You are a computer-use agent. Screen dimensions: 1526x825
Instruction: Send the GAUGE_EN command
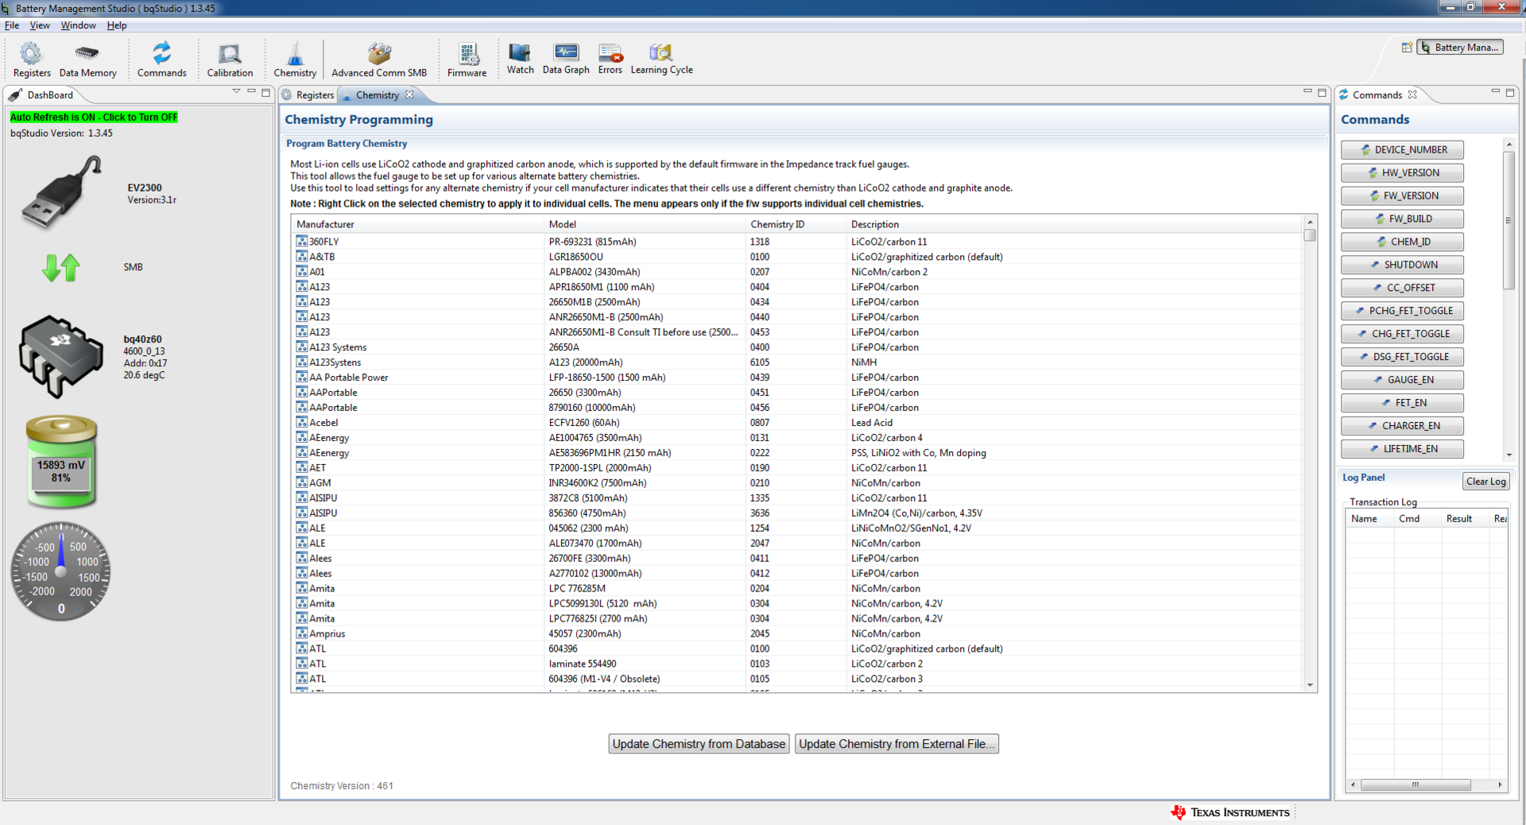[x=1402, y=380]
